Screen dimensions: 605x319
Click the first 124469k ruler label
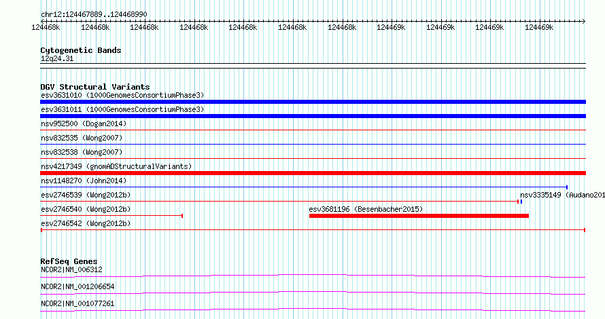point(391,27)
